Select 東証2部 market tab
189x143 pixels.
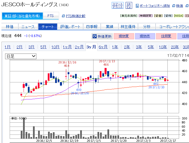pyautogui.click(x=22, y=16)
